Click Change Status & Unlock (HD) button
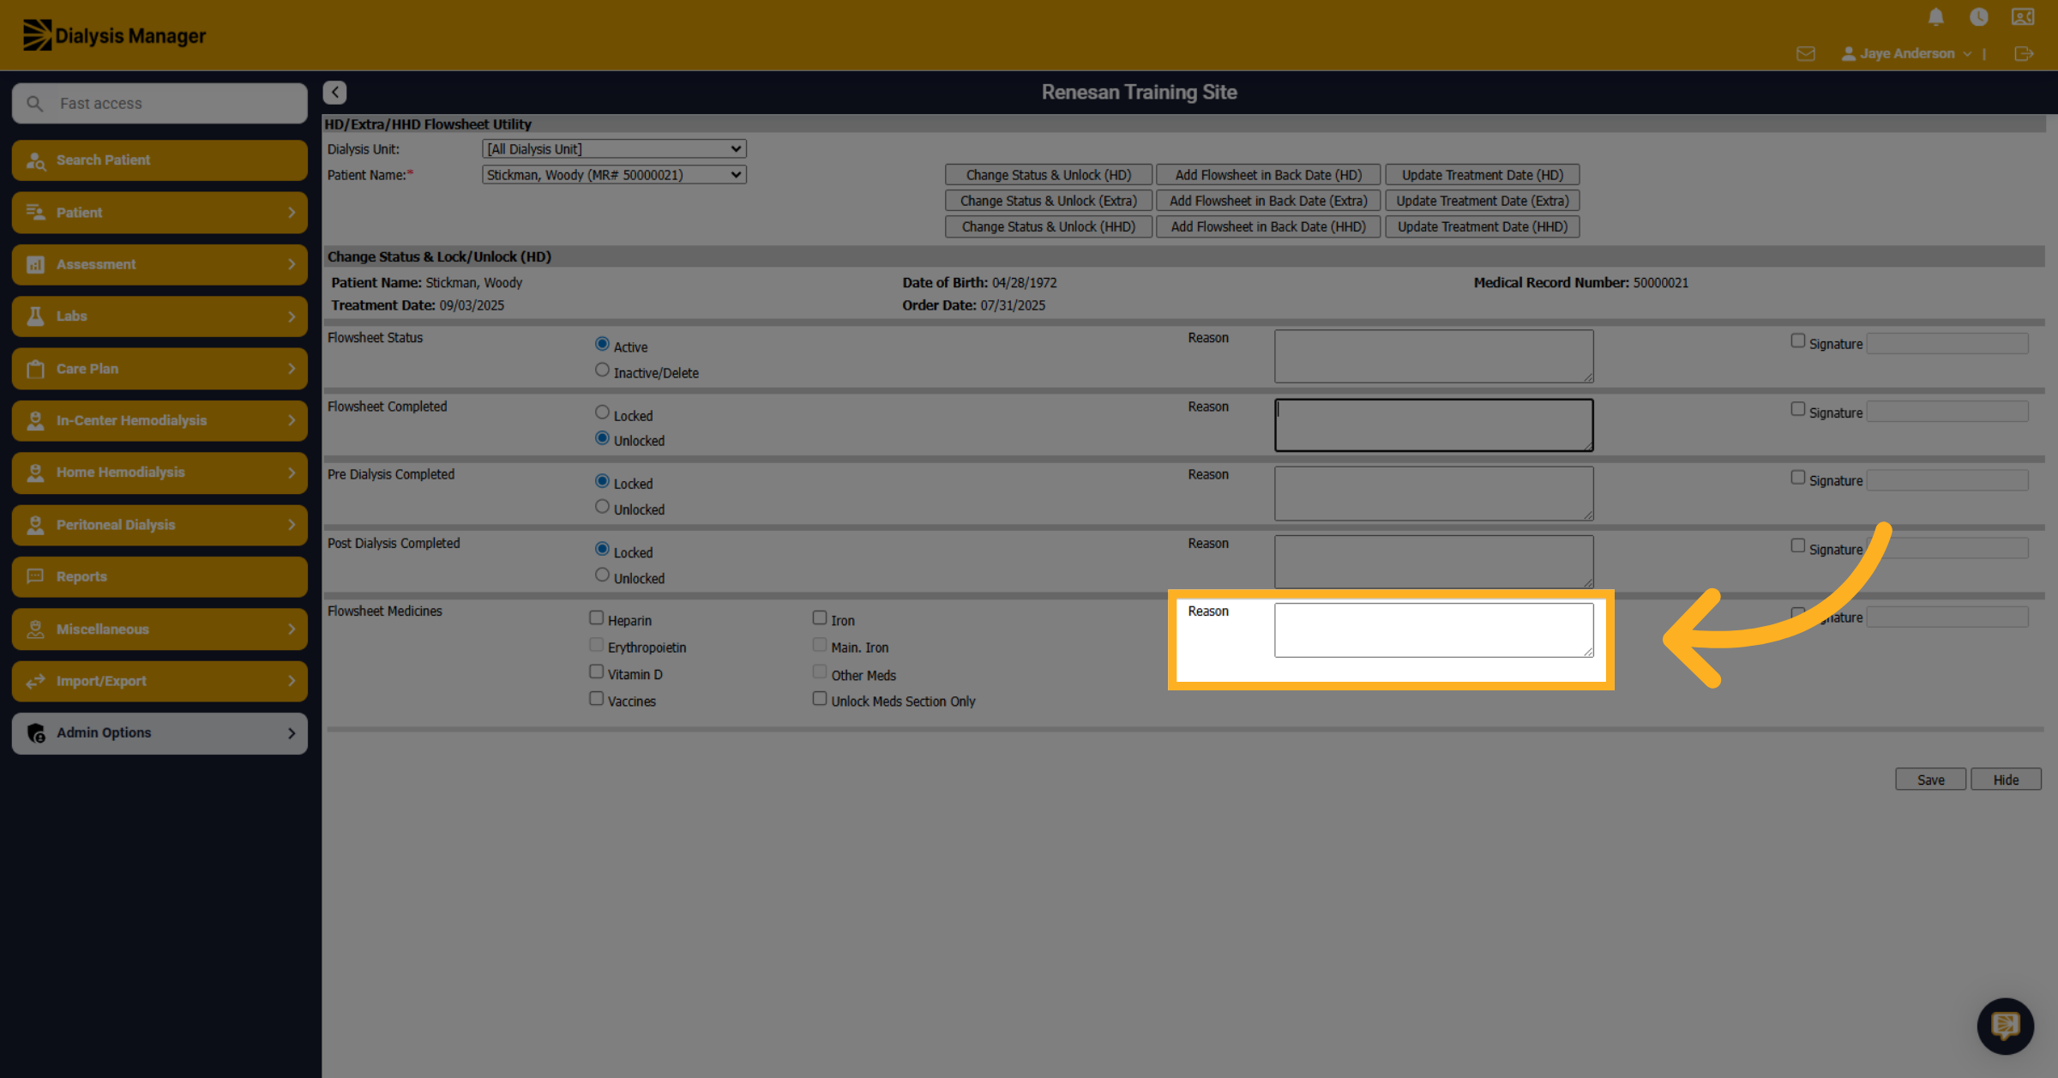The height and width of the screenshot is (1078, 2058). (1048, 175)
